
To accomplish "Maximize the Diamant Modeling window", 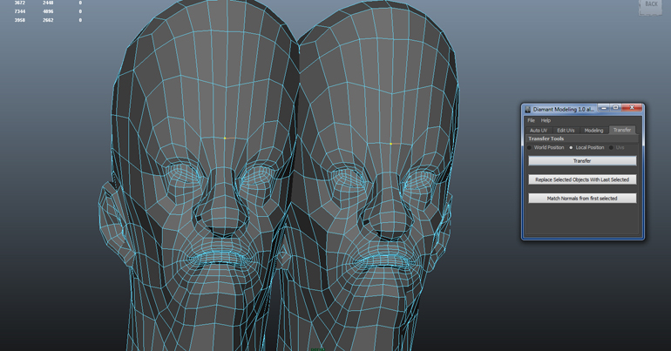I will tap(616, 108).
